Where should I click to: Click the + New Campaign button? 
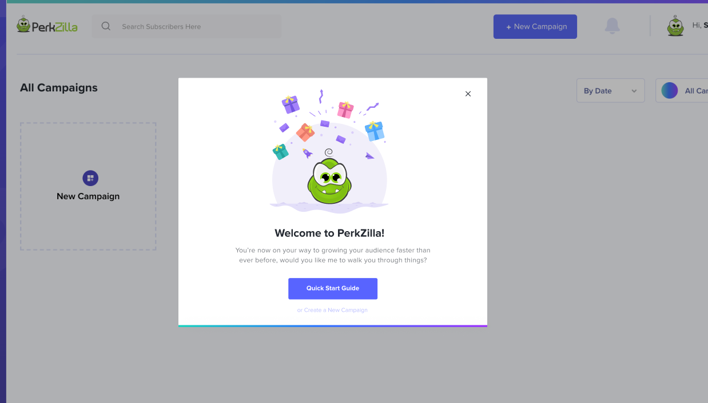tap(535, 26)
